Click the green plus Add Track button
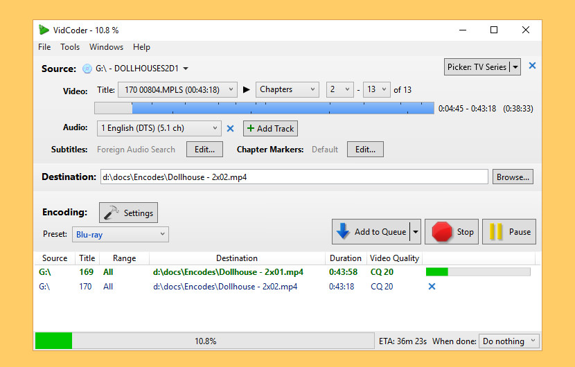 point(270,128)
